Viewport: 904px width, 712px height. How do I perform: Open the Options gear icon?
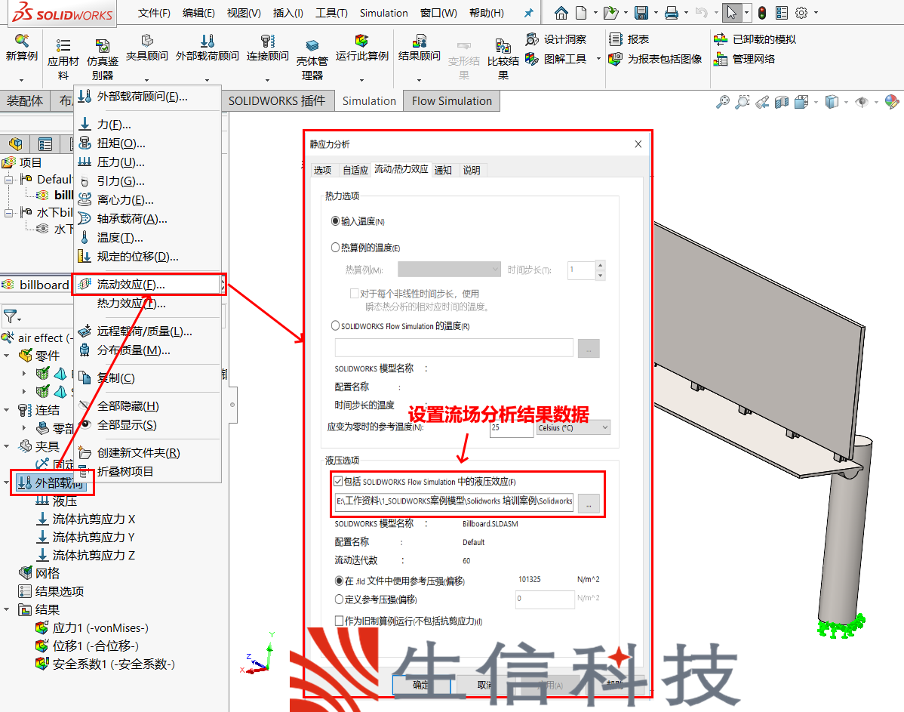click(x=801, y=13)
